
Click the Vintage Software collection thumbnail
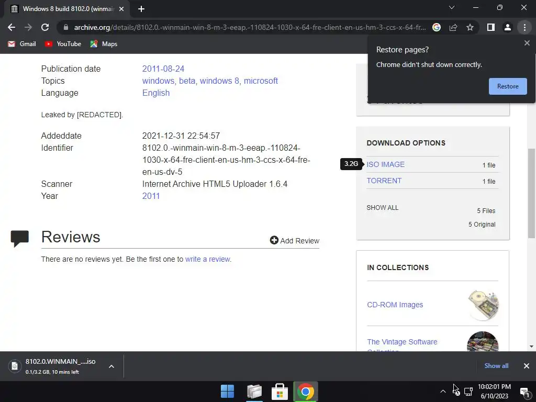[x=483, y=341]
